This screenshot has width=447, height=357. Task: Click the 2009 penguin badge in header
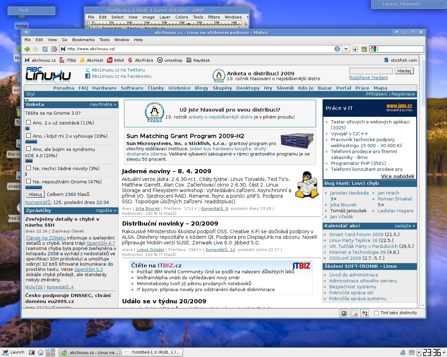(x=219, y=76)
